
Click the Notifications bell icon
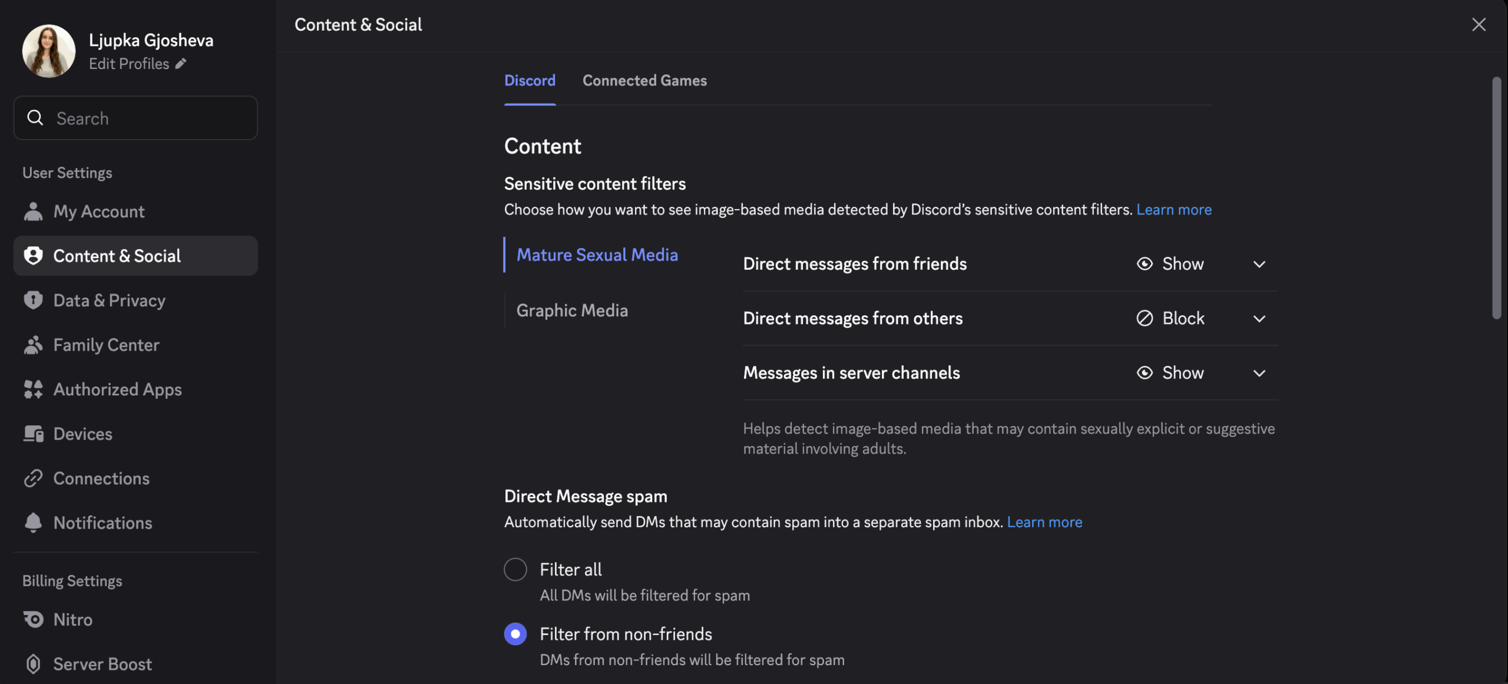click(34, 523)
